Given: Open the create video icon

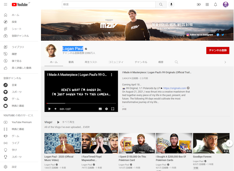Looking at the screenshot, I should pyautogui.click(x=199, y=4).
